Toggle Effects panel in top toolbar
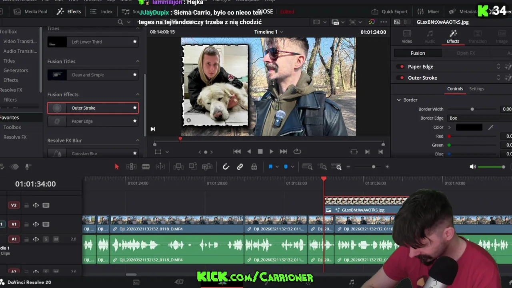Screen dimensions: 512x288 click(69, 12)
